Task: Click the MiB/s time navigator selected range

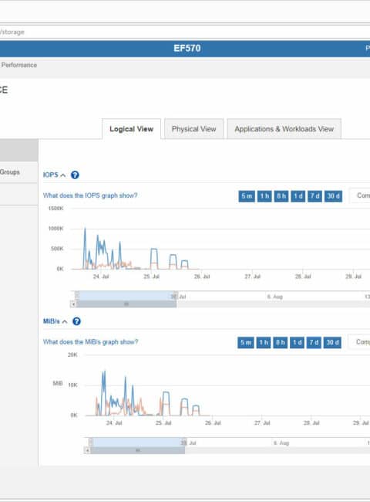Action: [x=138, y=442]
